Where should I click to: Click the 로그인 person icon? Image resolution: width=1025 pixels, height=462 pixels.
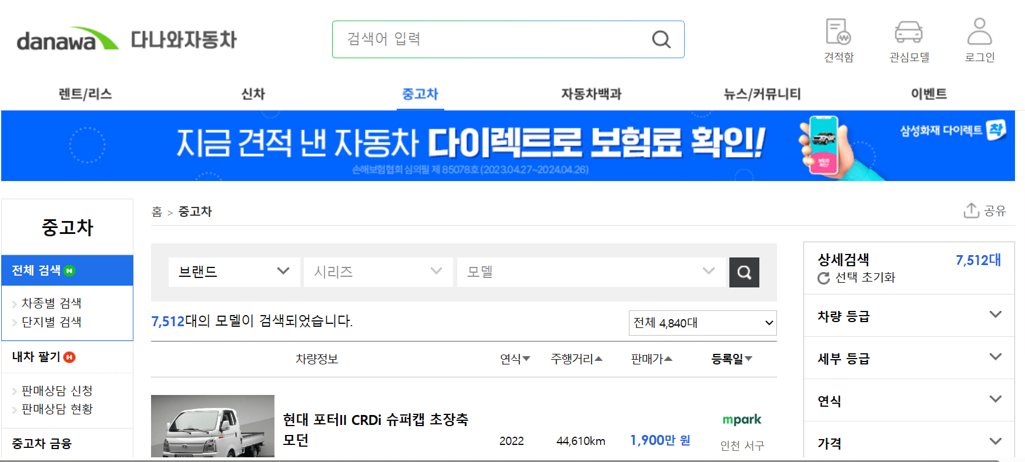tap(979, 32)
